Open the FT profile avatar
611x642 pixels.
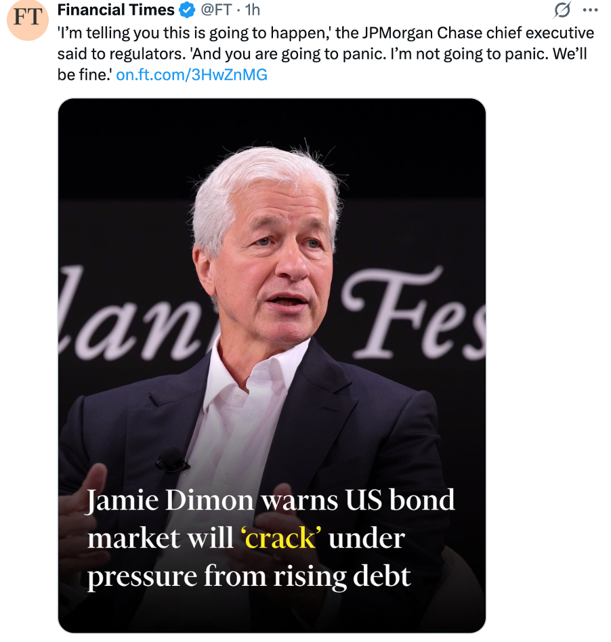point(28,18)
